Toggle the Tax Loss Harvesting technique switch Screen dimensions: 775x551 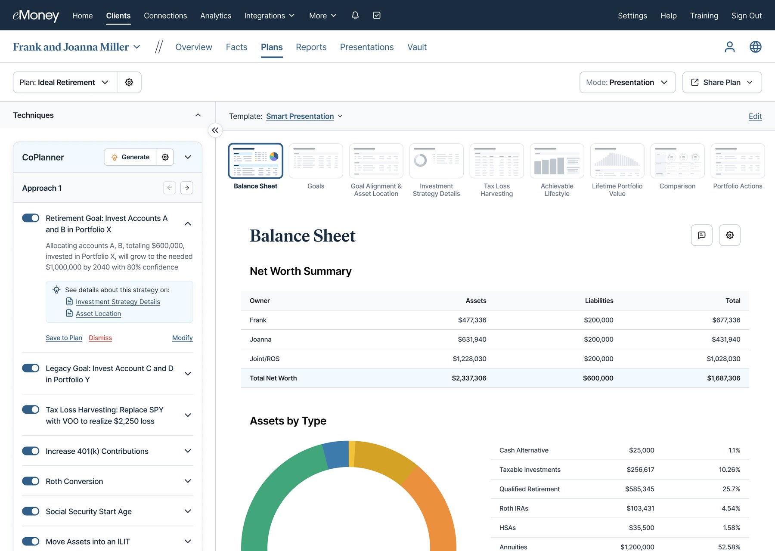point(31,409)
